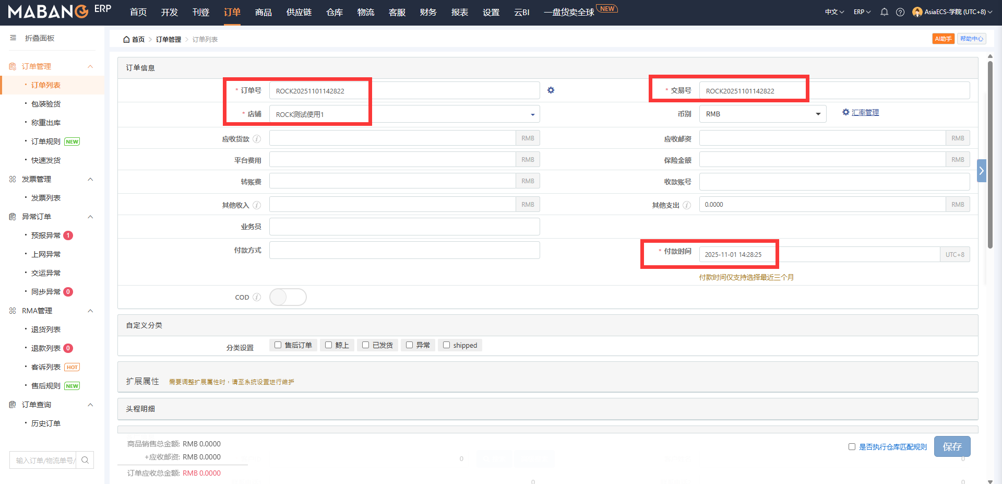Click the info icon next to COD
1002x484 pixels.
(x=257, y=297)
